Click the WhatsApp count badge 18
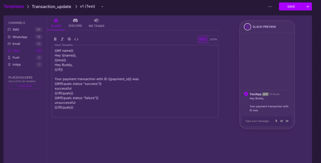Viewport: 321px width, 163px height. (x=39, y=37)
